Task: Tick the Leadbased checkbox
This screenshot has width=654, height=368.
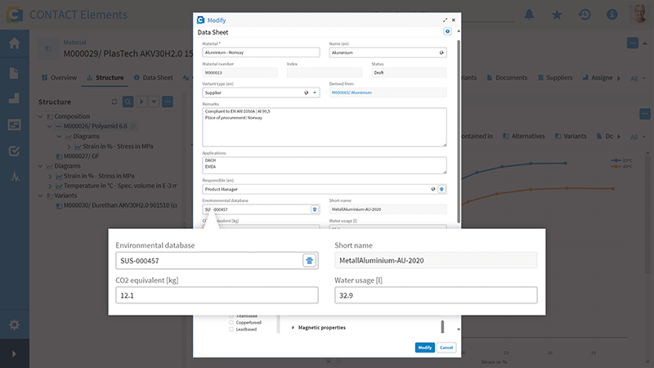Action: click(x=231, y=331)
